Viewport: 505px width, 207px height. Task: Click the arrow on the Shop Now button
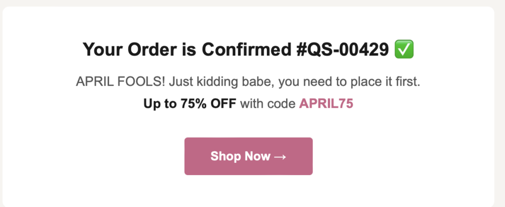[279, 156]
